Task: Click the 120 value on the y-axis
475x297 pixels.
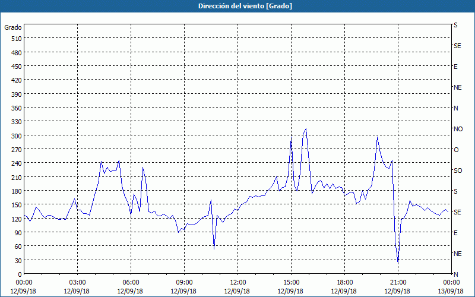Action: pos(17,219)
